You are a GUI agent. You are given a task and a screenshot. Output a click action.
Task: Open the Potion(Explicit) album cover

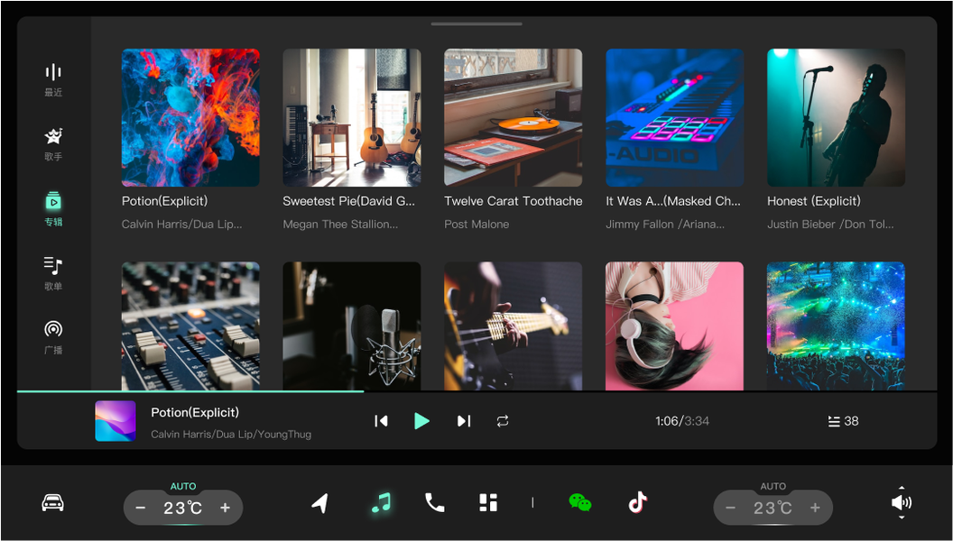[190, 118]
